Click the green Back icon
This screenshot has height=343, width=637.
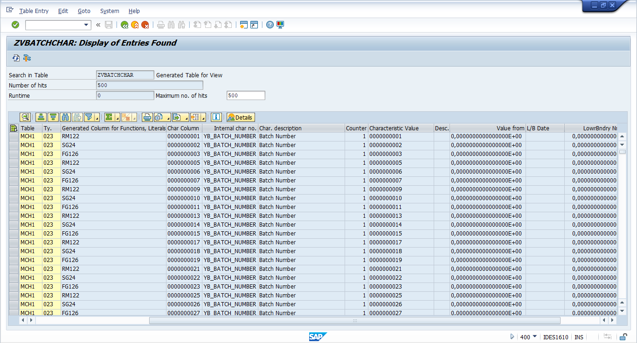tap(125, 25)
